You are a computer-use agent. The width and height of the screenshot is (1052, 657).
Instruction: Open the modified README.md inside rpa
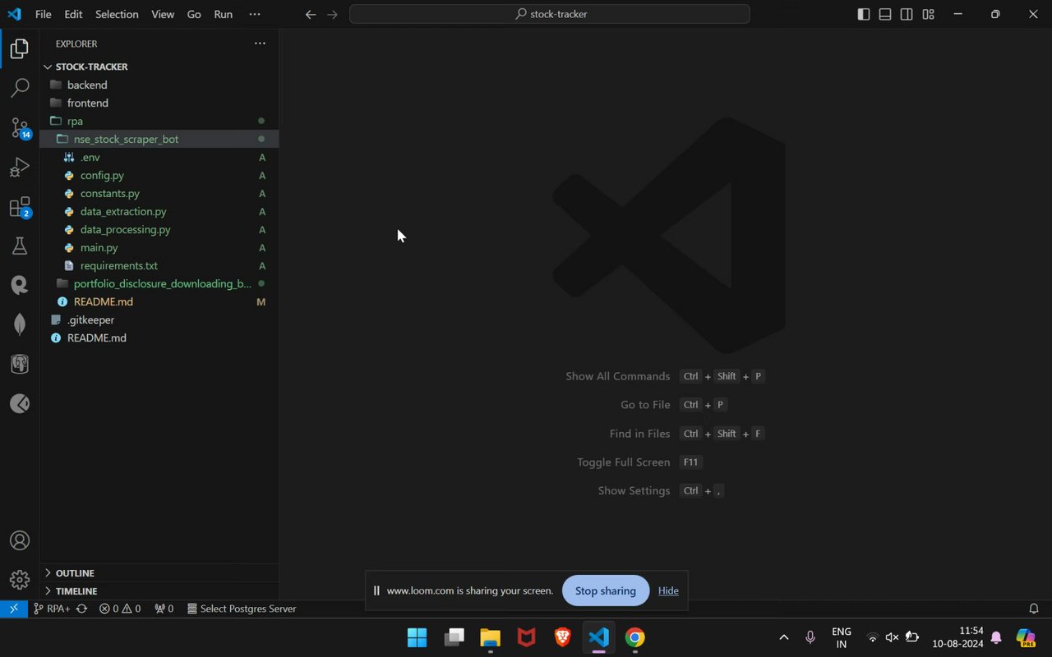(x=159, y=301)
